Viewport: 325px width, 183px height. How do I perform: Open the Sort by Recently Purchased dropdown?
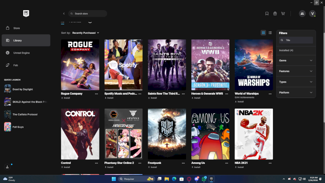pyautogui.click(x=85, y=33)
